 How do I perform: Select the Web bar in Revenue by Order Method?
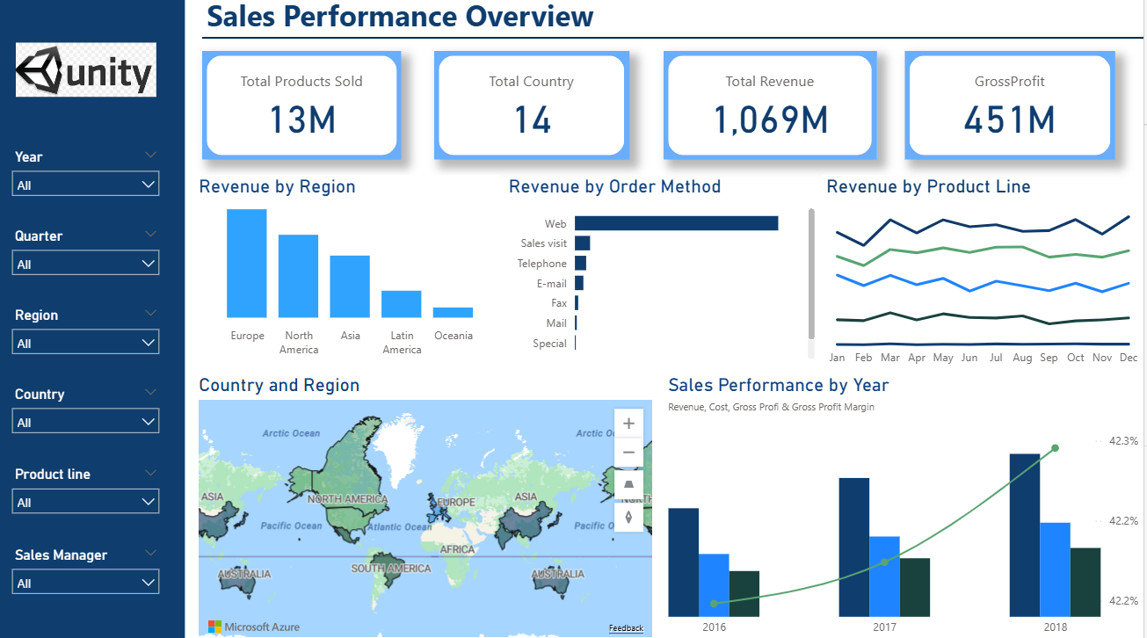(675, 222)
